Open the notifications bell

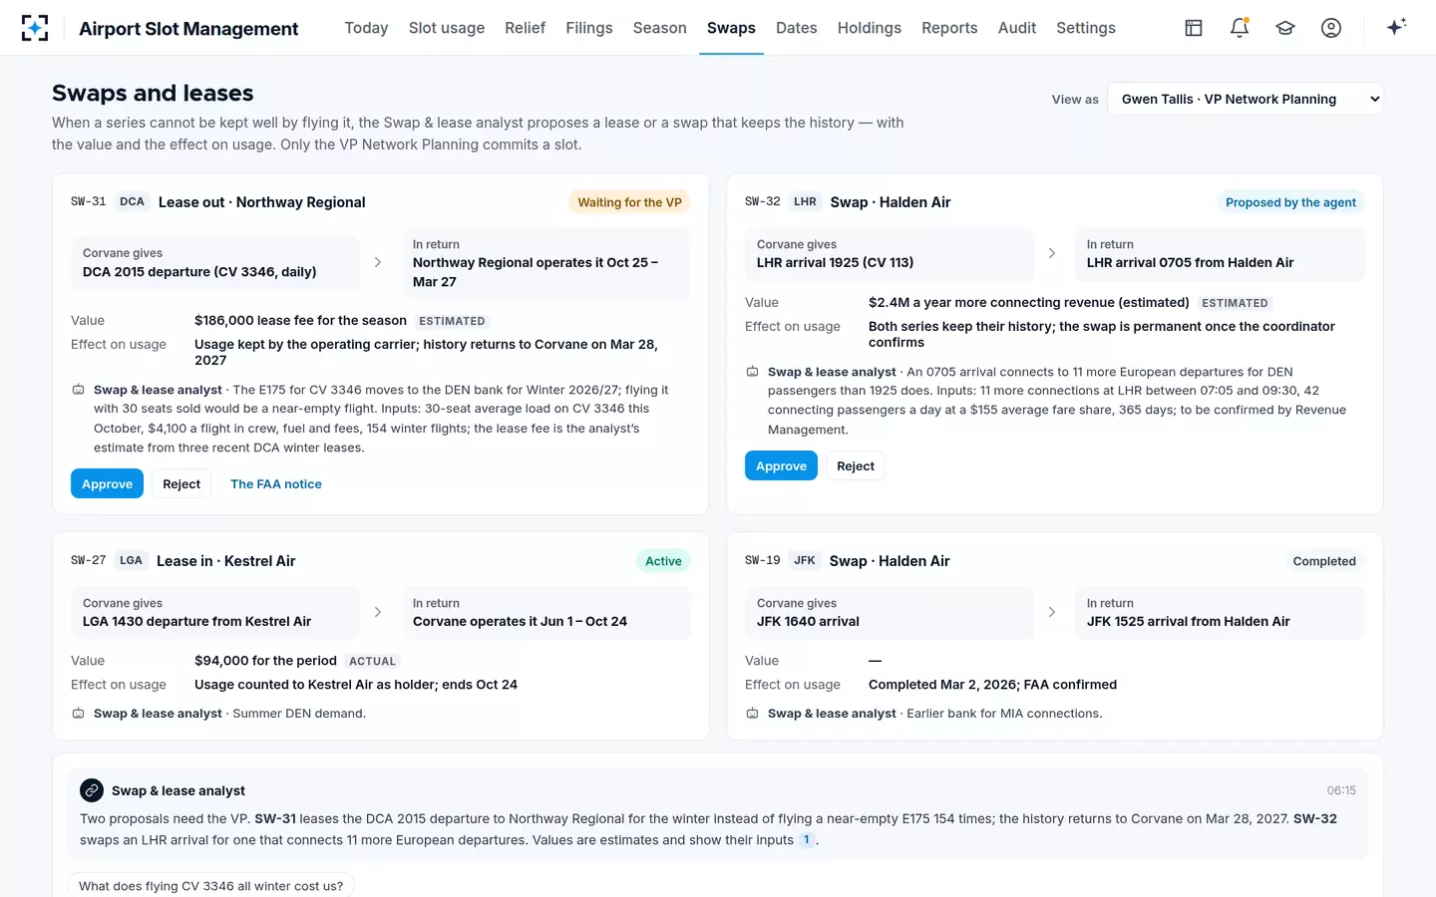1240,28
